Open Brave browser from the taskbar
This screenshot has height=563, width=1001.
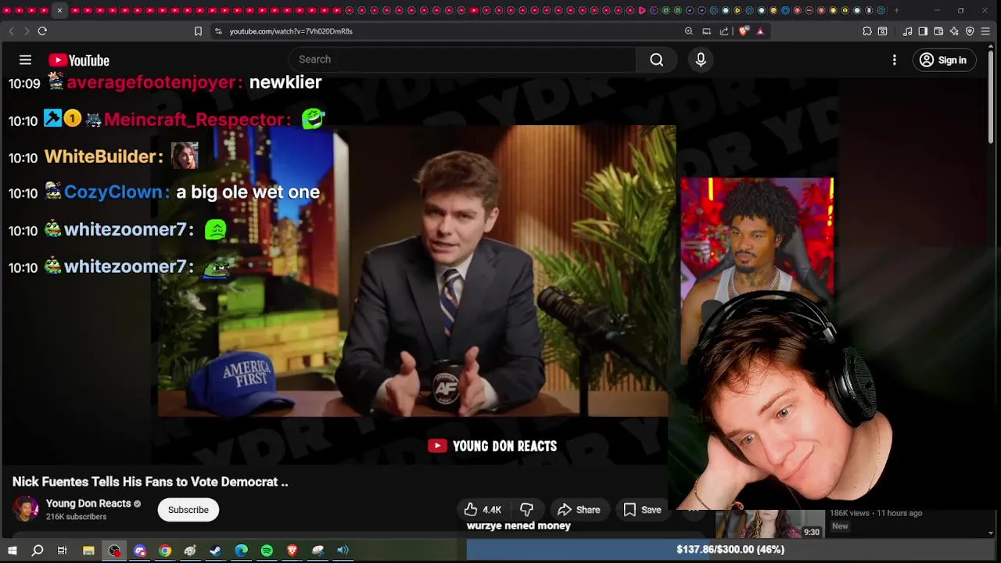pos(292,550)
